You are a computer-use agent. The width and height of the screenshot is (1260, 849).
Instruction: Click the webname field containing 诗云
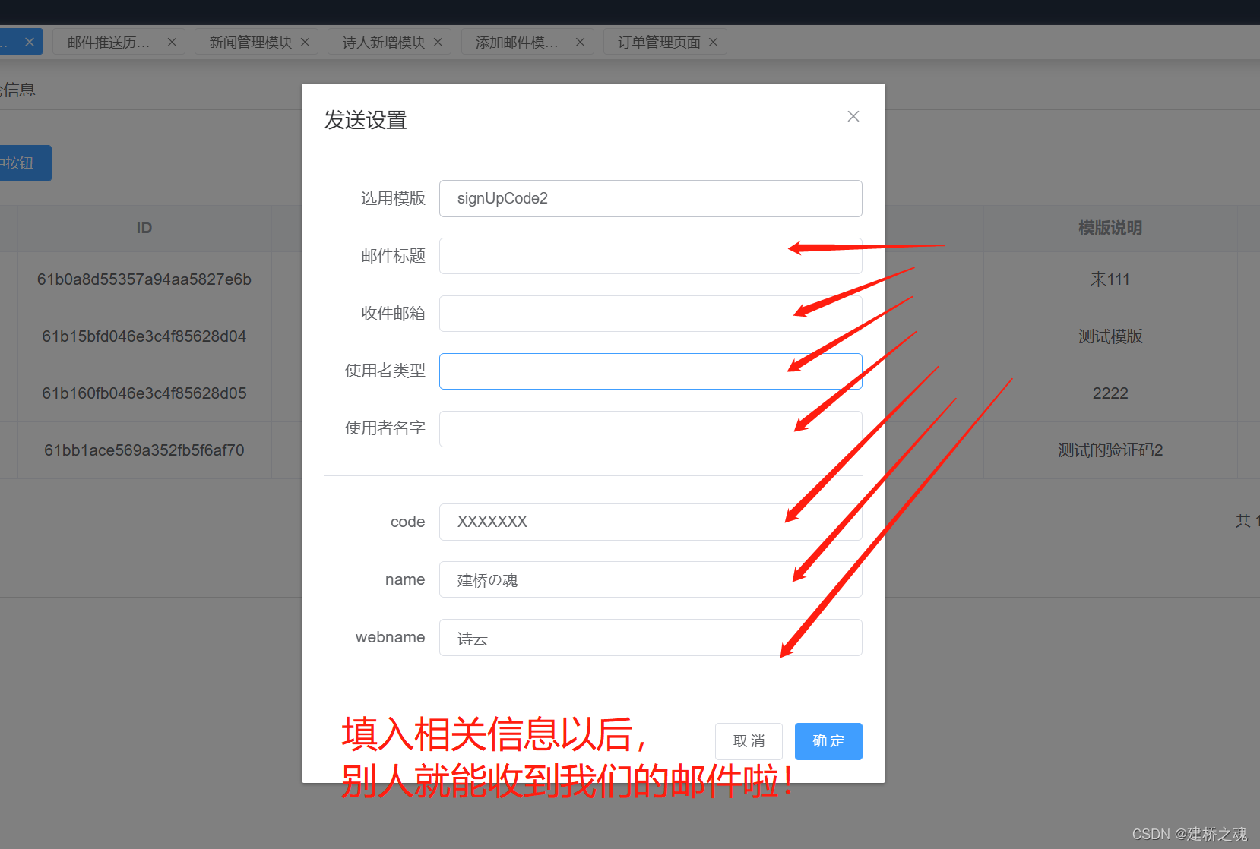(651, 637)
